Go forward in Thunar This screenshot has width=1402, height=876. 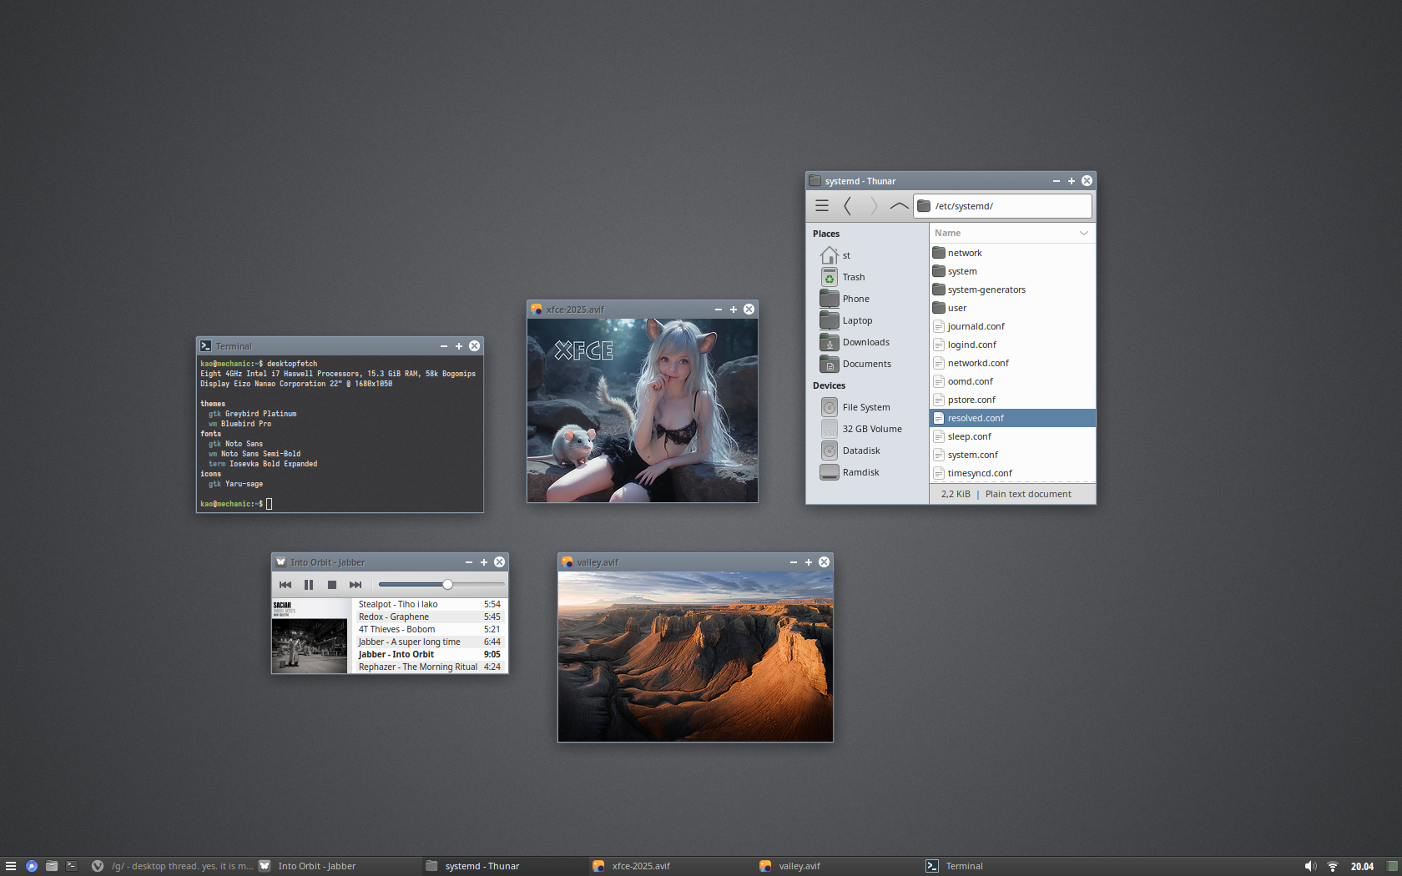[x=873, y=205]
